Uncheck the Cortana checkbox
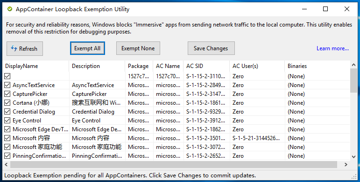Image resolution: width=360 pixels, height=182 pixels. point(7,103)
